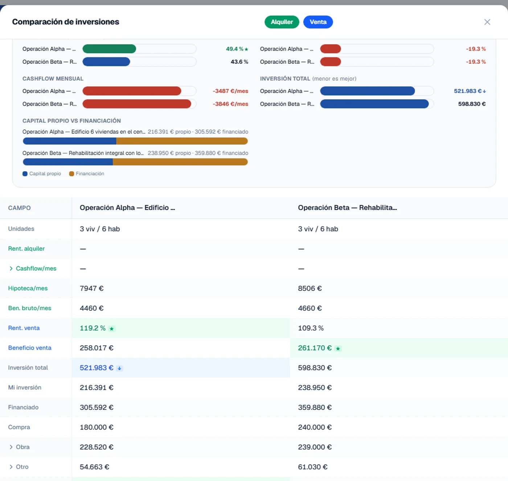Click the 109.3 % Rent. venta value
This screenshot has height=481, width=508.
coord(311,328)
